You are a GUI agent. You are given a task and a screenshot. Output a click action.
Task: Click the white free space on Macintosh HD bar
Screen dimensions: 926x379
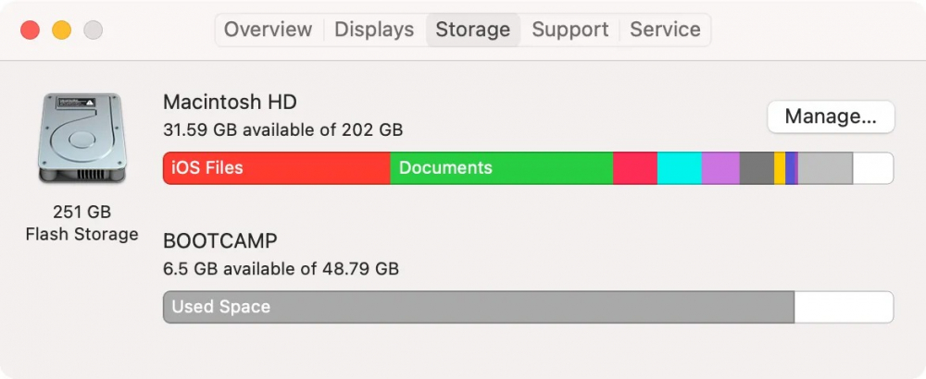(x=872, y=168)
